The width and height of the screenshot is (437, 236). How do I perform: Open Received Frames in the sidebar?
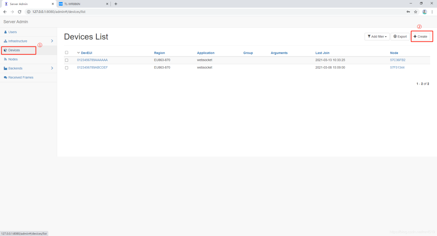click(21, 77)
